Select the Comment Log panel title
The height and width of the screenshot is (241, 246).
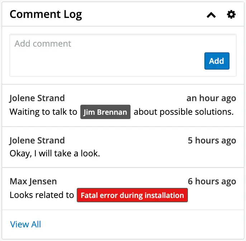[x=46, y=14]
